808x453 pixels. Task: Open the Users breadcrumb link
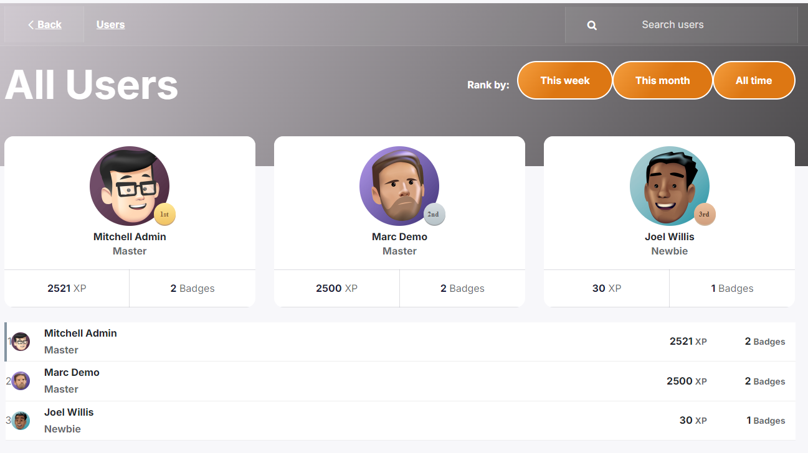pos(110,25)
